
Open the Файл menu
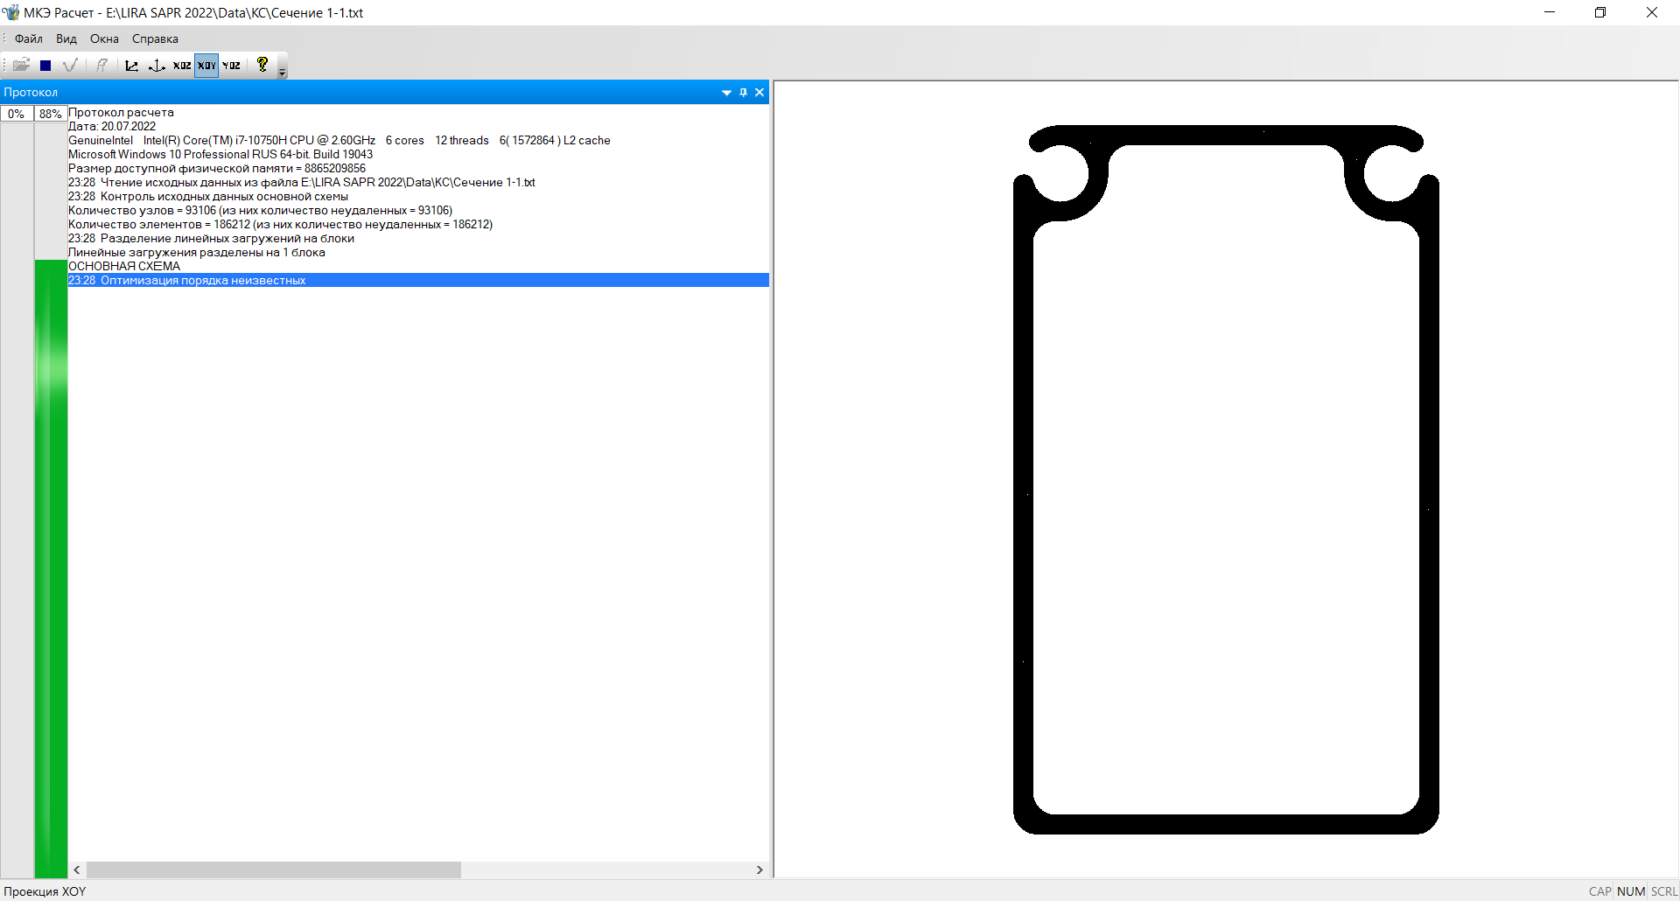[28, 38]
